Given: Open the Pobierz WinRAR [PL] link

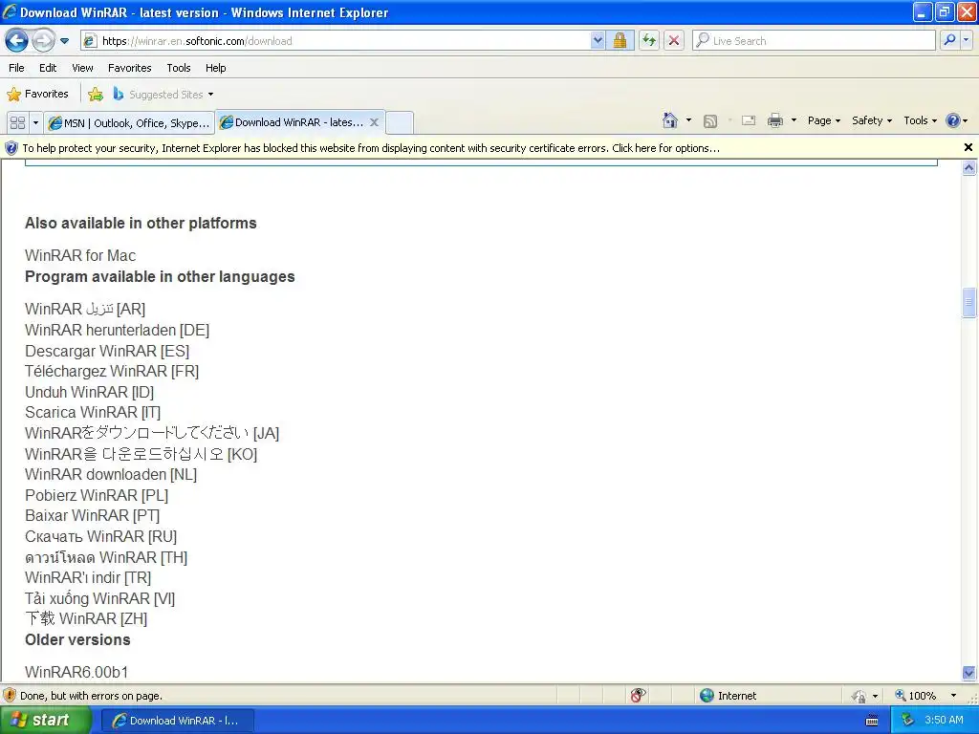Looking at the screenshot, I should click(97, 495).
